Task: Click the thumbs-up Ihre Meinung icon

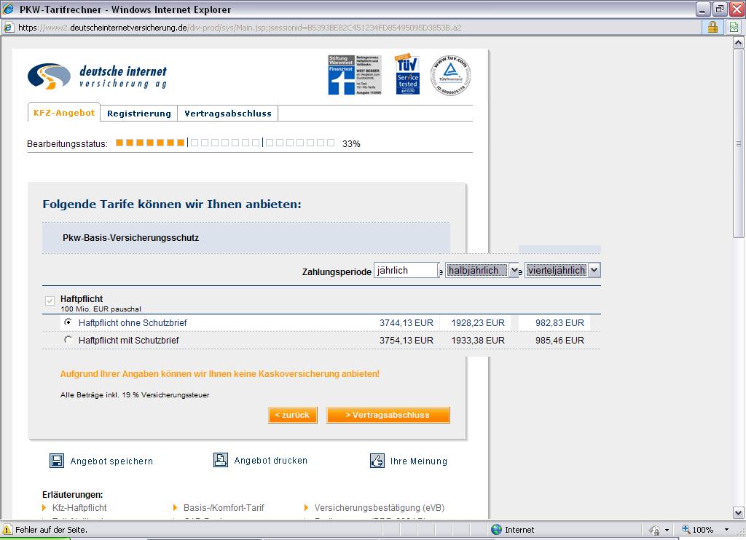Action: tap(377, 461)
